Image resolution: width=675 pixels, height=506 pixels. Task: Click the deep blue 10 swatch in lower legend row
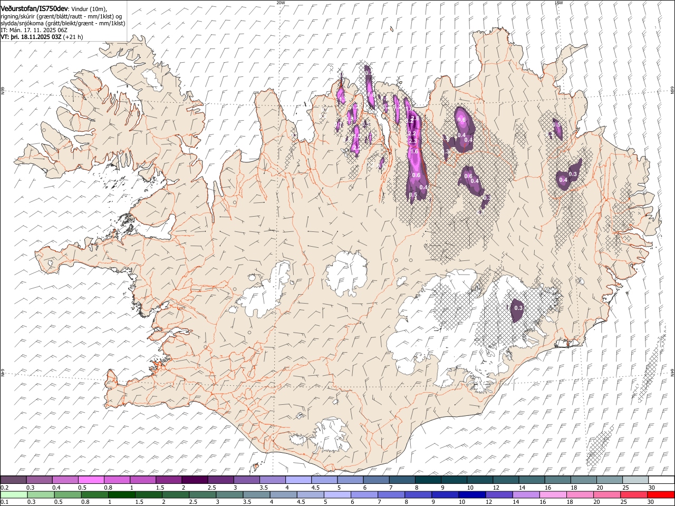pyautogui.click(x=471, y=495)
